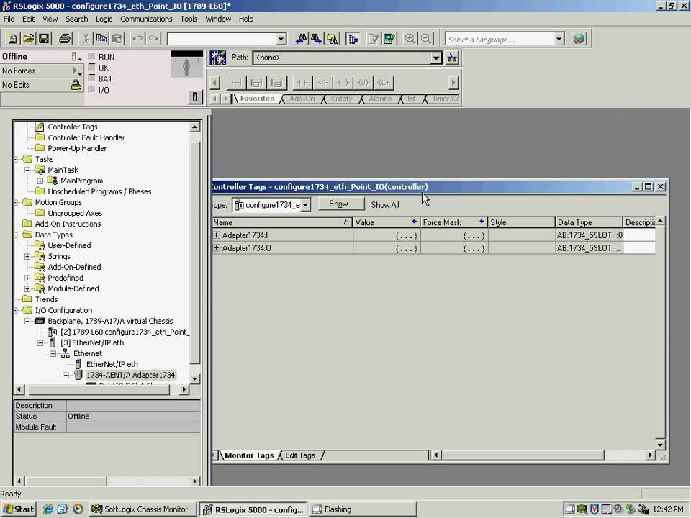Viewport: 691px width, 518px height.
Task: Expand the Adapter1734:O tag
Action: (217, 248)
